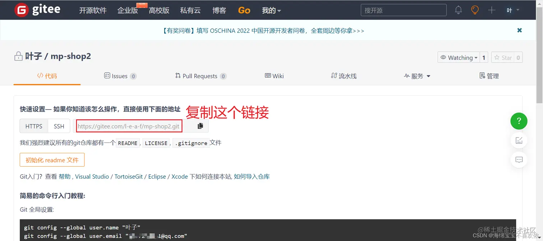The image size is (543, 241).
Task: Select the HTTPS clone option
Action: click(x=33, y=126)
